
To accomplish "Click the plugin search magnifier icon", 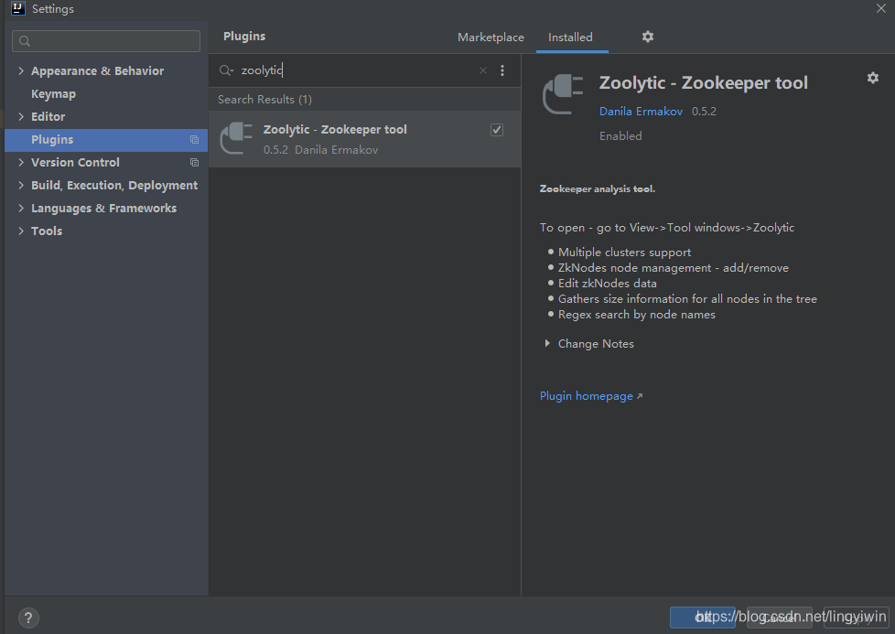I will click(226, 70).
